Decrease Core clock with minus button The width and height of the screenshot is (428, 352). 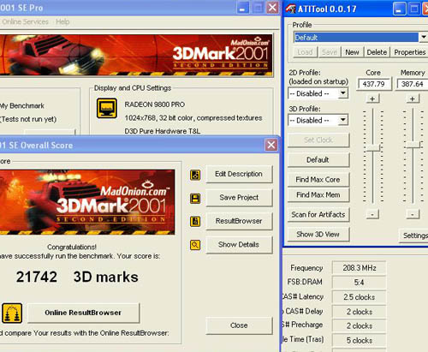372,214
